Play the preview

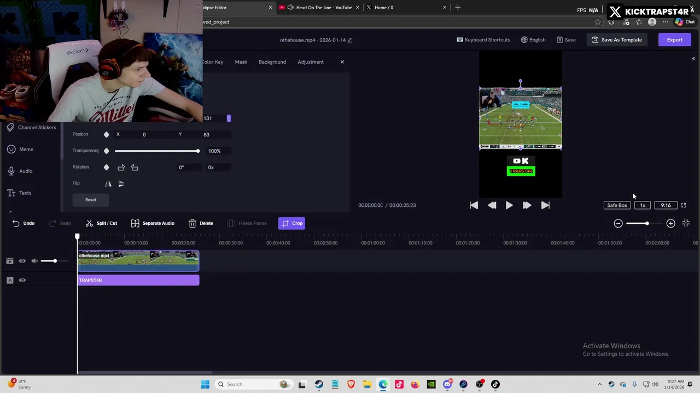point(509,205)
